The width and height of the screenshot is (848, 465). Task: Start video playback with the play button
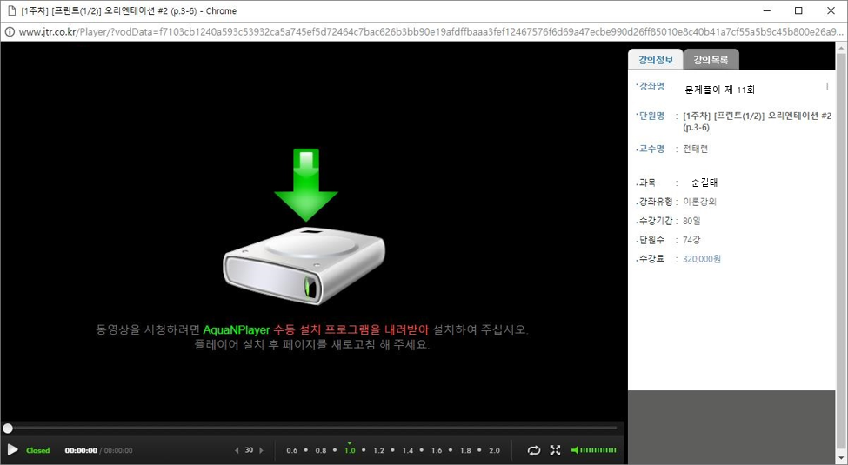(x=13, y=450)
